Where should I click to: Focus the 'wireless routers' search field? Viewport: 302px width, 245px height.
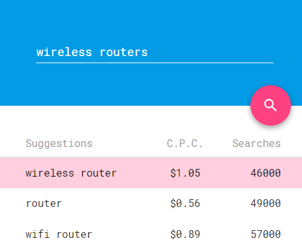pos(155,52)
